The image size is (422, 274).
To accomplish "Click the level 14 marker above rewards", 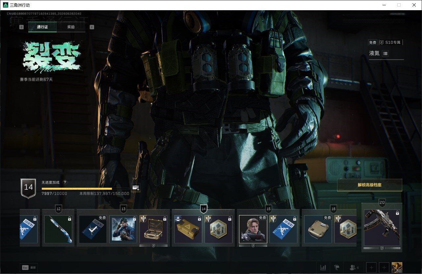I will click(x=203, y=209).
